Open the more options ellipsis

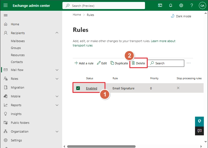click(x=189, y=63)
